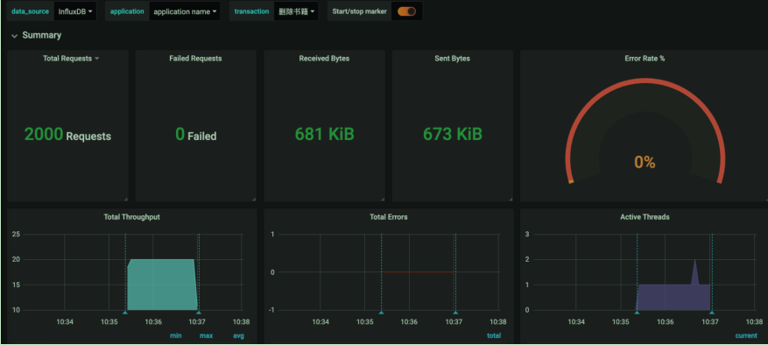Open the transaction 删除书籍 dropdown
The width and height of the screenshot is (768, 345).
click(296, 11)
